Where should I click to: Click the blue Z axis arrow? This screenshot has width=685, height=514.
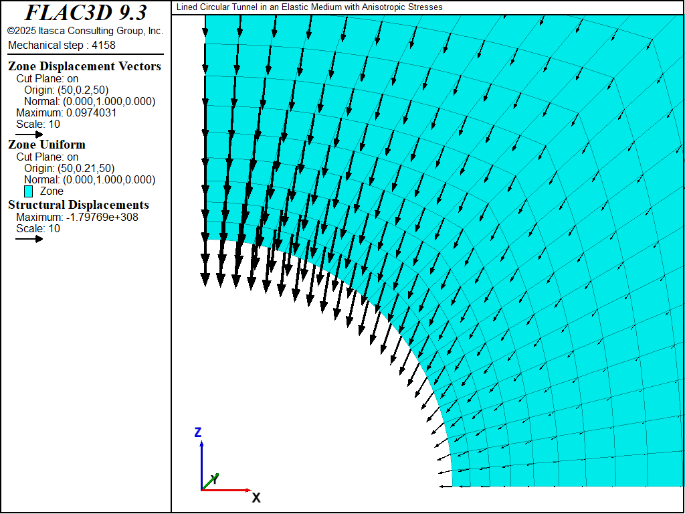pyautogui.click(x=201, y=462)
